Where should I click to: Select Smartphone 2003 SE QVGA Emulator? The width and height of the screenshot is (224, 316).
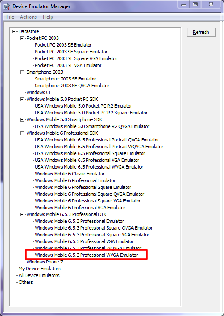(x=72, y=86)
